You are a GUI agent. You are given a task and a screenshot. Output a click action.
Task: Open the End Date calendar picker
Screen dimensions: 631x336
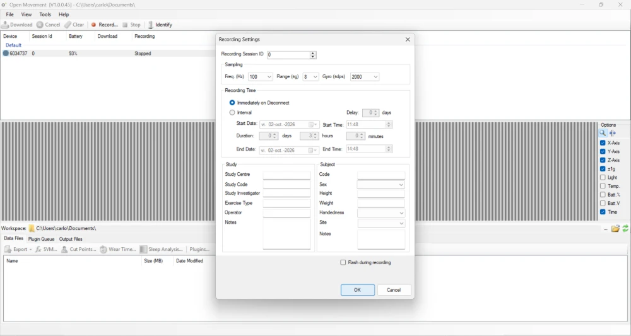313,150
